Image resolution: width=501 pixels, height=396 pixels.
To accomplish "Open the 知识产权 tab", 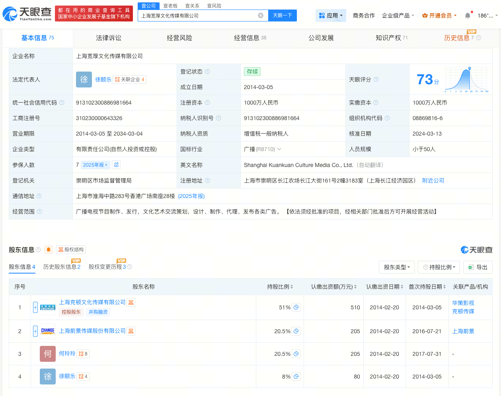I will click(392, 38).
